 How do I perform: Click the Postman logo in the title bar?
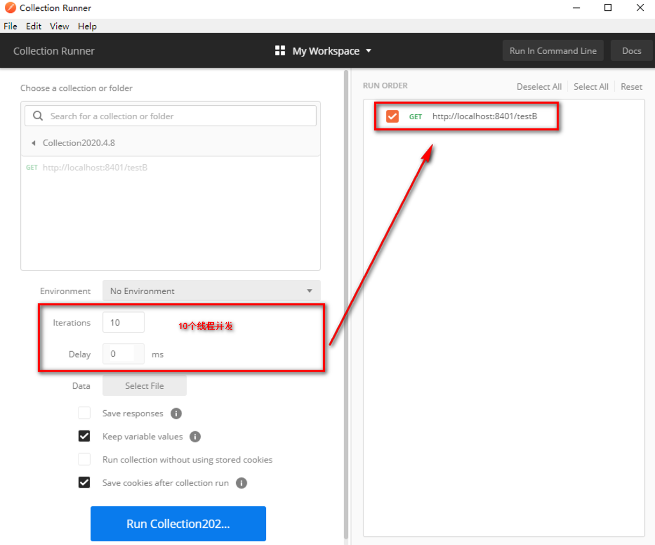(x=10, y=8)
